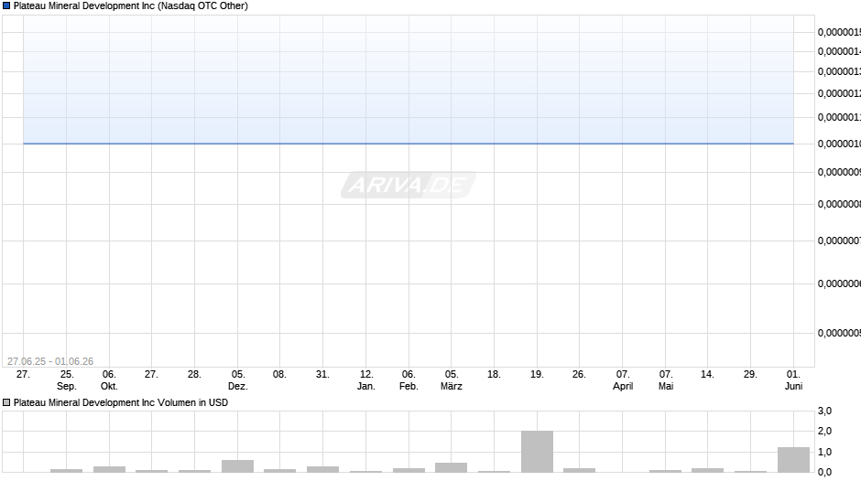Screen dimensions: 861x481
Task: Click the volume bar at 01. Juni
Action: (793, 460)
